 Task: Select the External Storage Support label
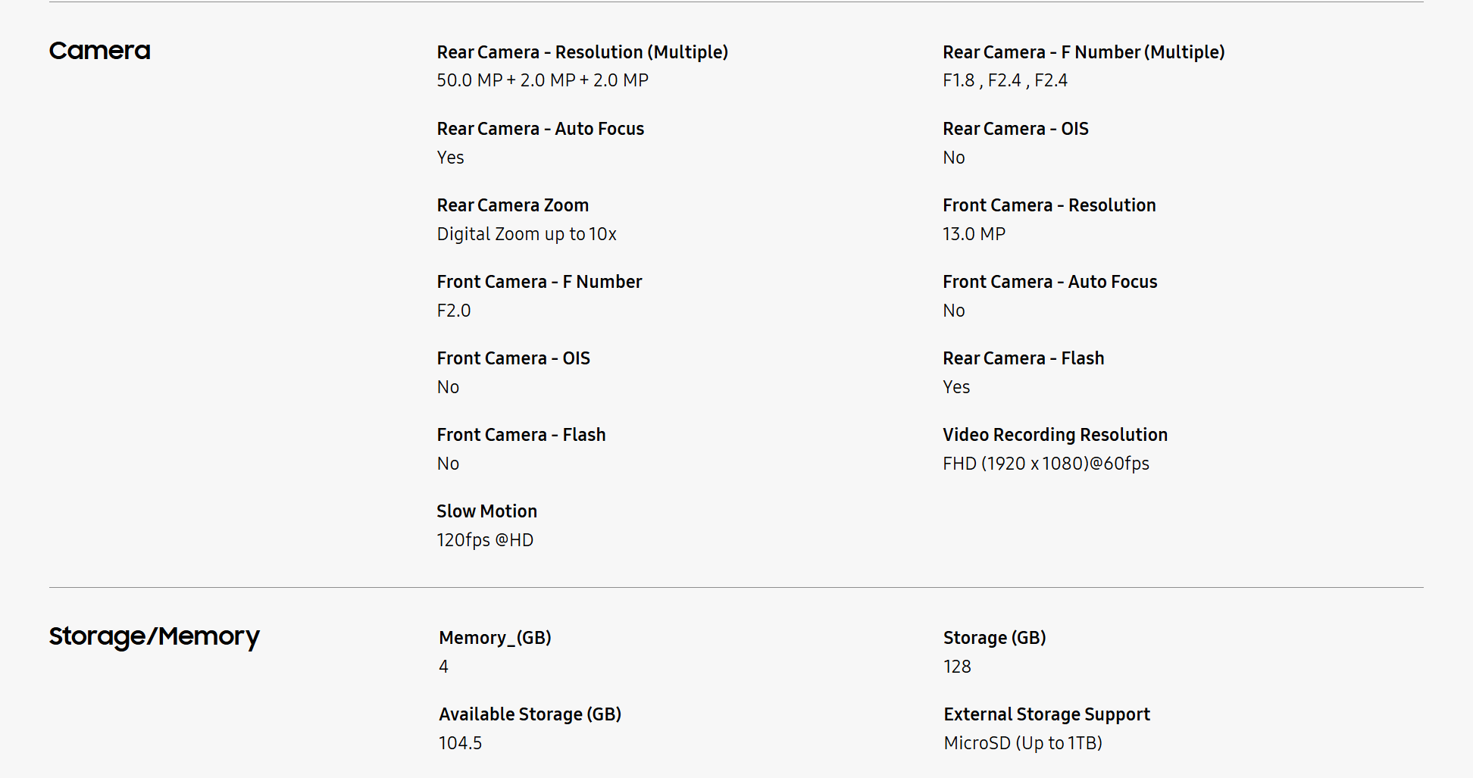(1046, 714)
